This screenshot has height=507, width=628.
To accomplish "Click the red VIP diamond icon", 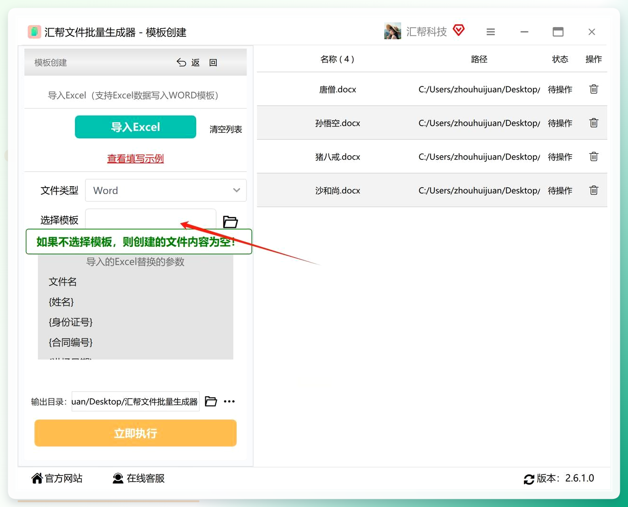I will (459, 31).
